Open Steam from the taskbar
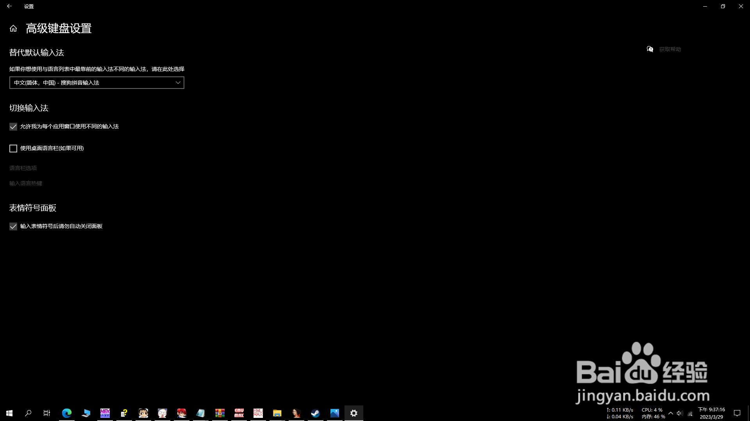The width and height of the screenshot is (750, 421). pos(315,413)
